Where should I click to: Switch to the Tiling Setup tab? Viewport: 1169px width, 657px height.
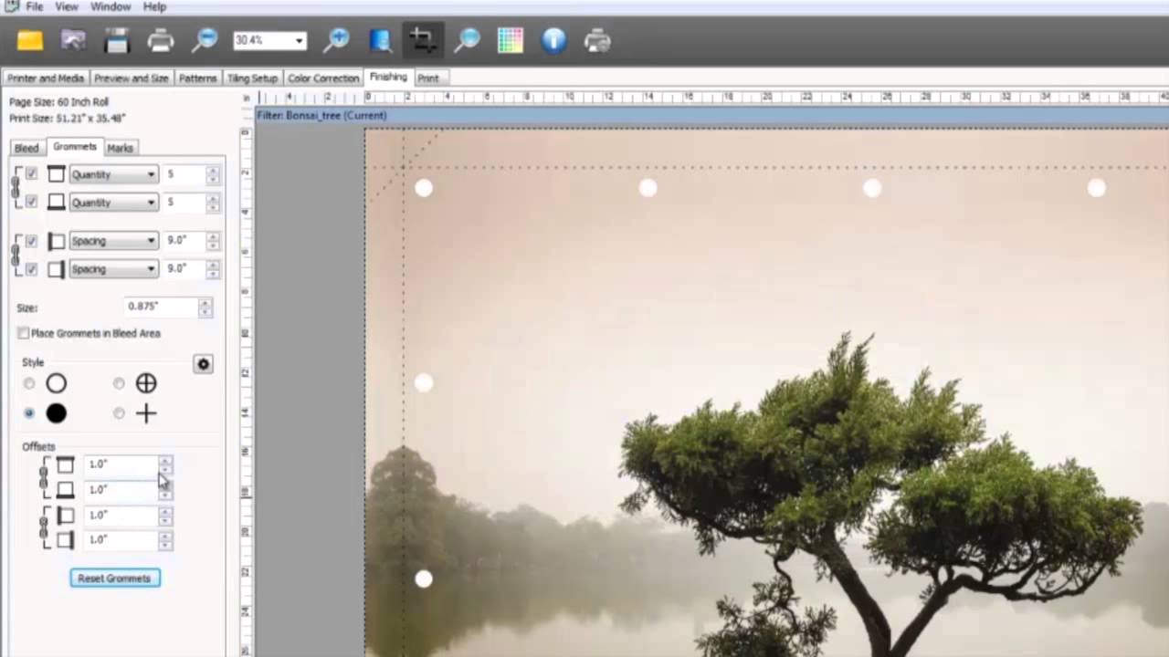coord(252,78)
